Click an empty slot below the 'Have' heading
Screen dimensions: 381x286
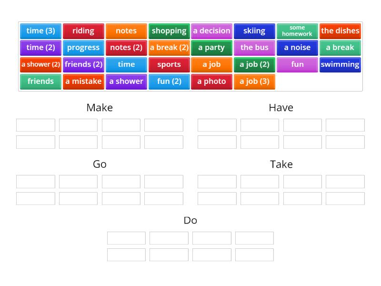(217, 125)
